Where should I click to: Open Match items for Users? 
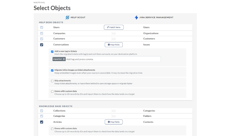coord(114,27)
